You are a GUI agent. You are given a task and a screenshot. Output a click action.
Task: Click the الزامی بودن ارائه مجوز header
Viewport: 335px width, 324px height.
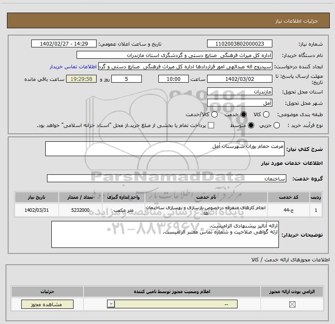click(292, 291)
